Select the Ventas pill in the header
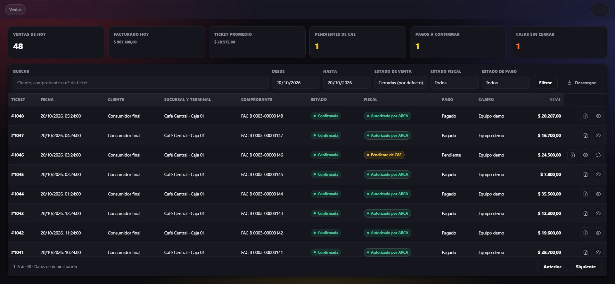This screenshot has width=615, height=284. (x=15, y=10)
